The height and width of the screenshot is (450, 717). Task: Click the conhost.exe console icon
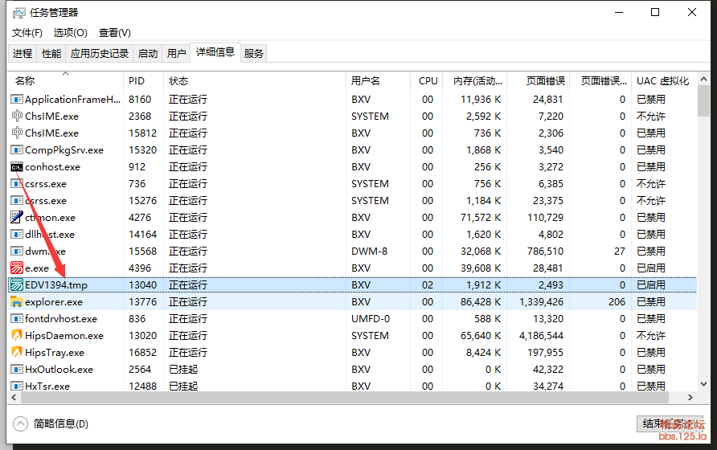point(17,167)
